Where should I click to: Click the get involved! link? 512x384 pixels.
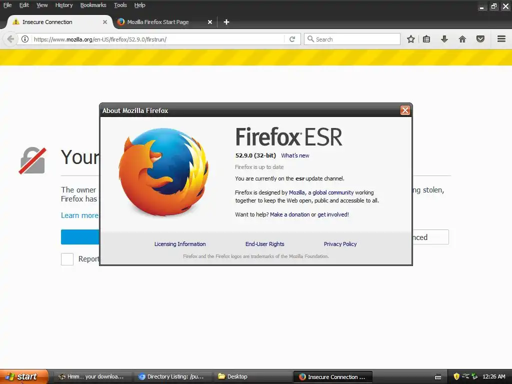[333, 214]
